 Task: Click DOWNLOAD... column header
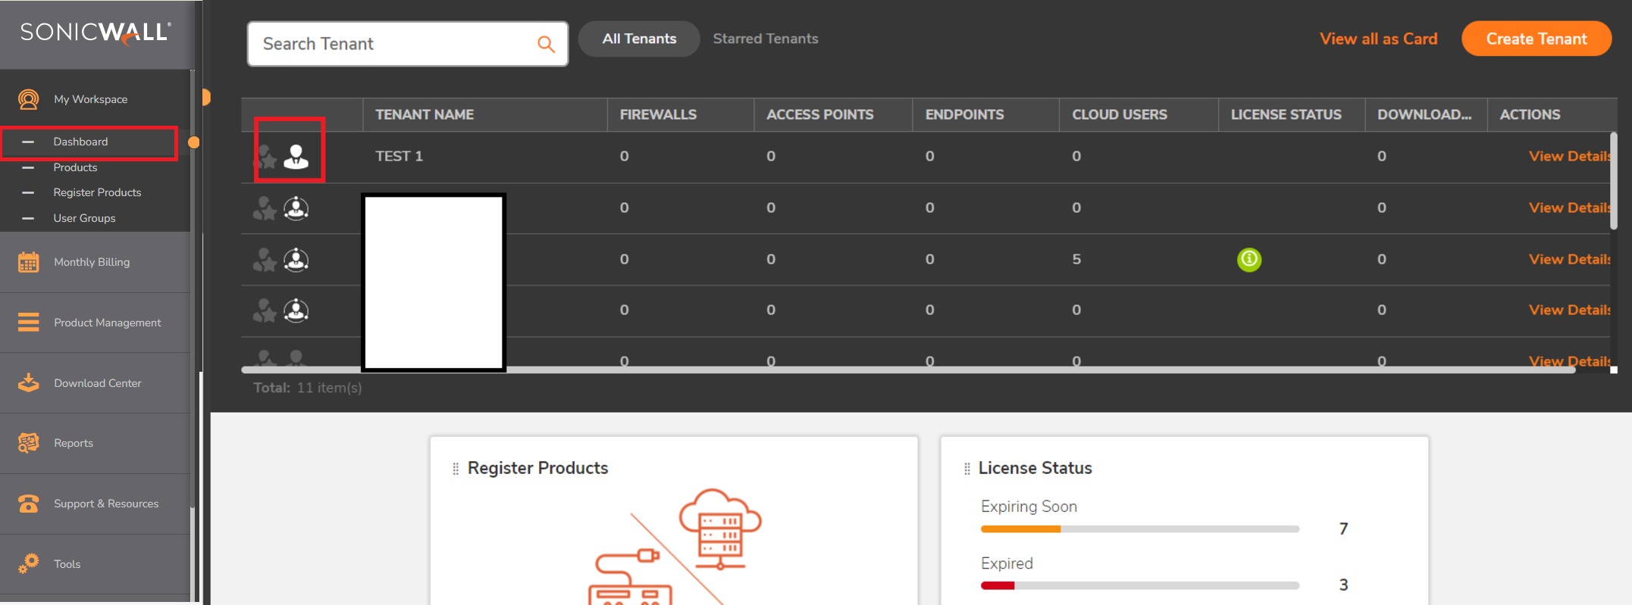(x=1424, y=114)
